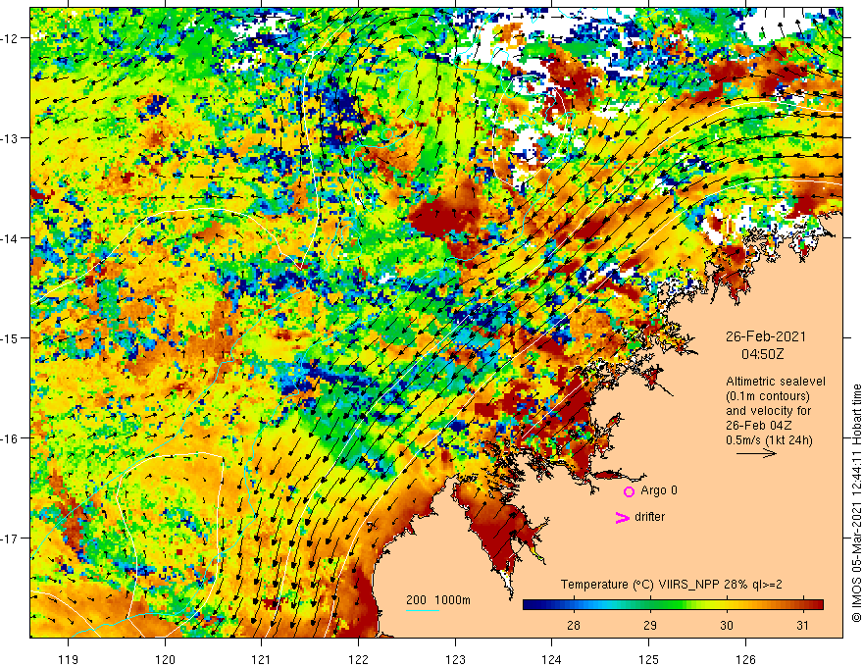Image resolution: width=863 pixels, height=667 pixels.
Task: Click the longitude axis label 122
Action: (x=358, y=659)
